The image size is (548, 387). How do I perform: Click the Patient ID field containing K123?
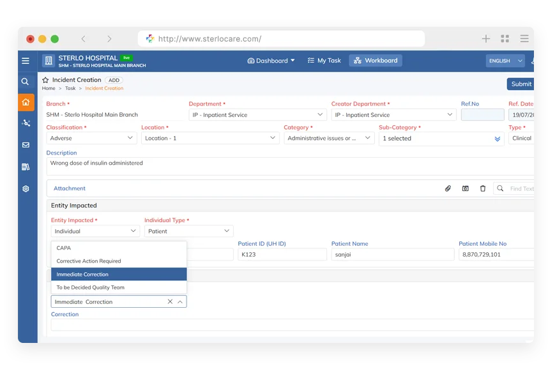click(282, 255)
